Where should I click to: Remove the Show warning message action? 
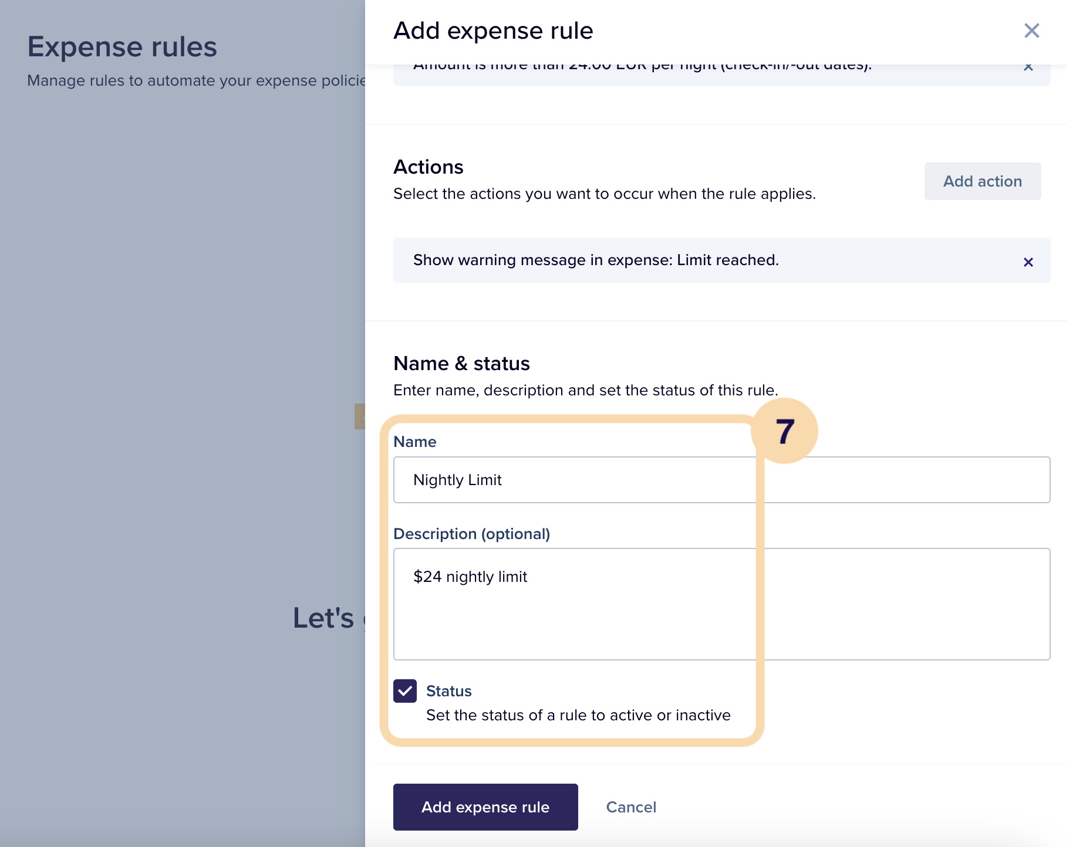[1028, 262]
